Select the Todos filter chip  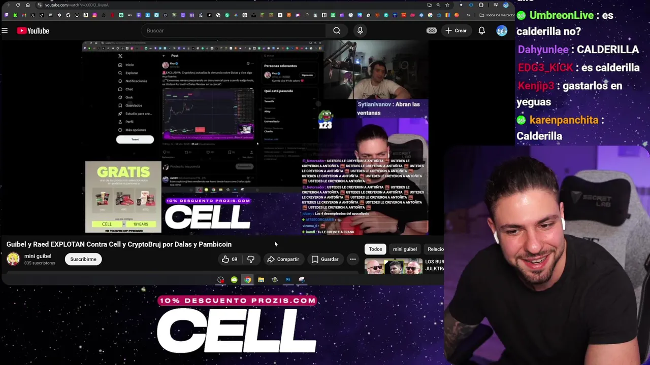(x=375, y=249)
